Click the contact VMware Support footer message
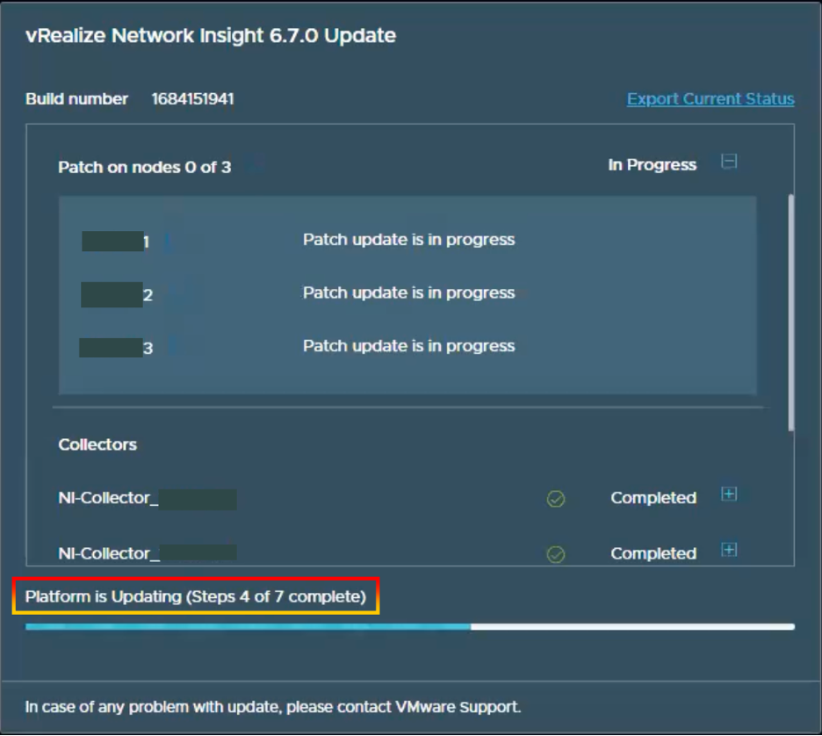822x736 pixels. (x=273, y=707)
